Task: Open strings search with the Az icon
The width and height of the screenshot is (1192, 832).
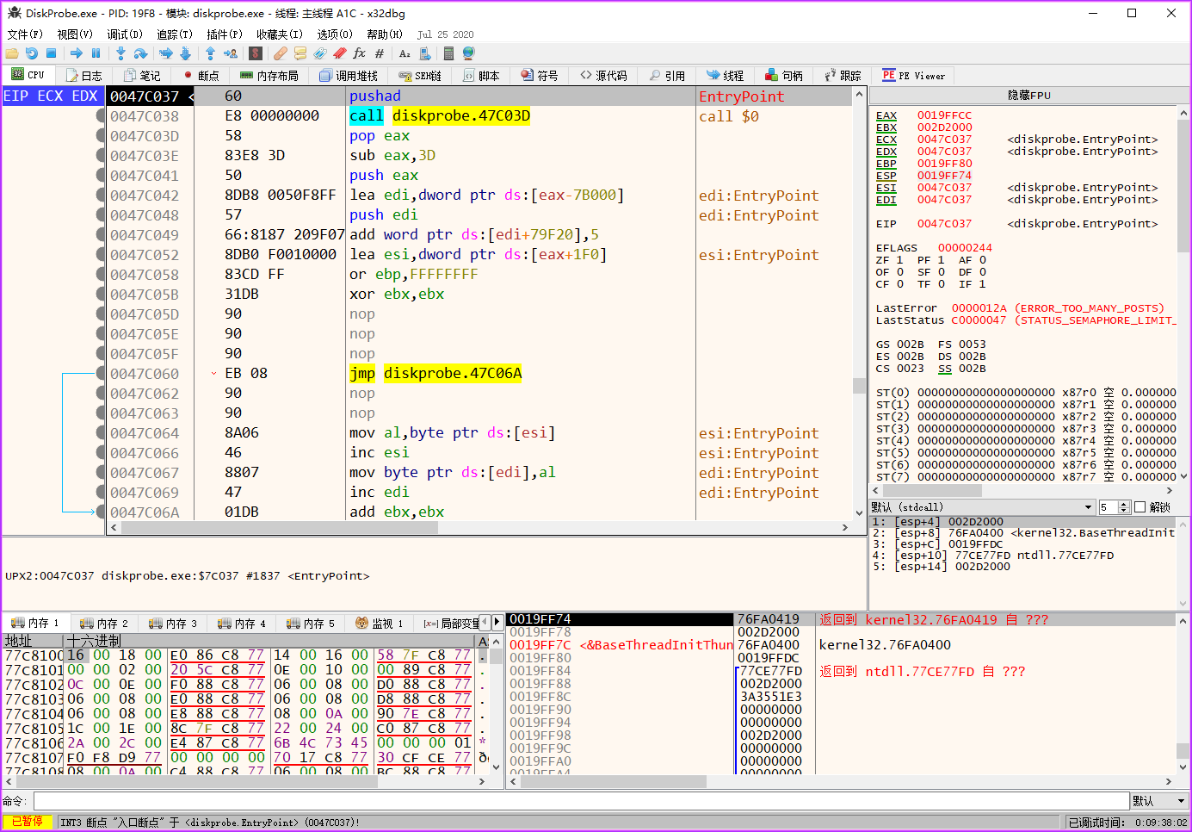Action: pos(405,53)
